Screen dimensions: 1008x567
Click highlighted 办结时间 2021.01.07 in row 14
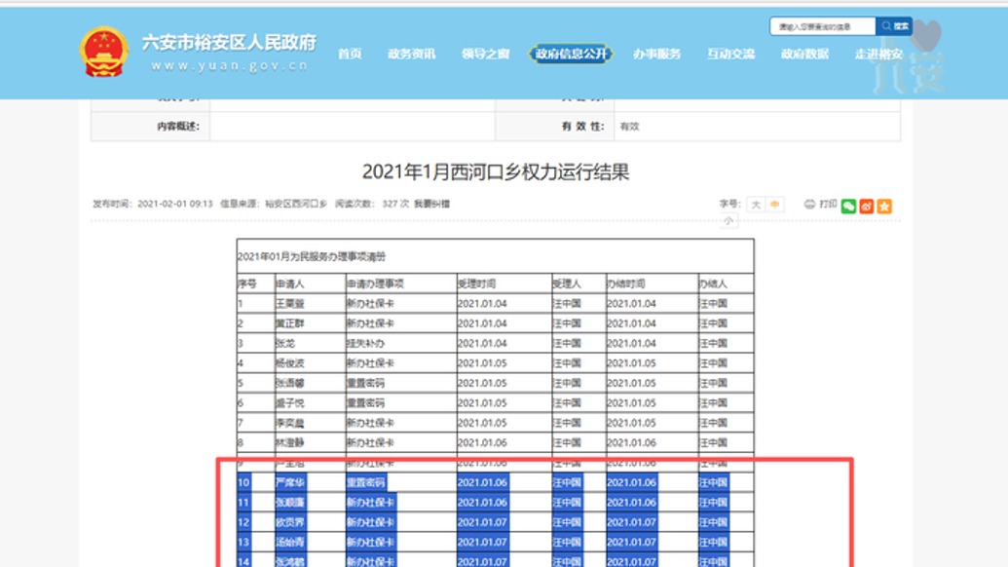631,561
